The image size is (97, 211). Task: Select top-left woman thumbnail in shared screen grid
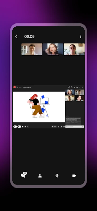(70, 93)
